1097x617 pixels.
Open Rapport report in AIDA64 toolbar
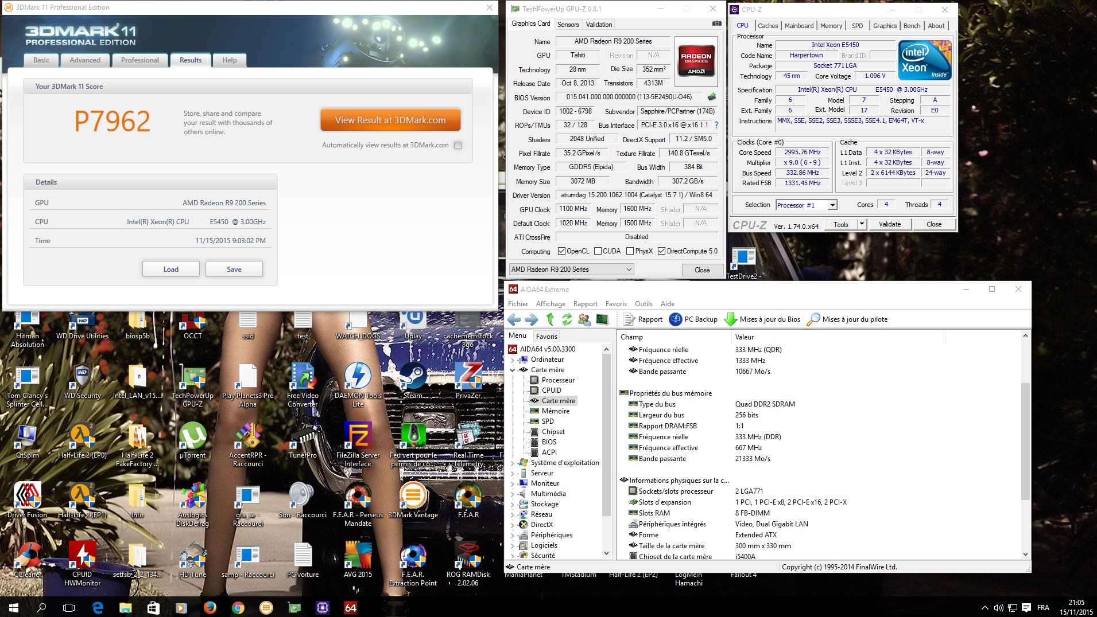click(643, 319)
